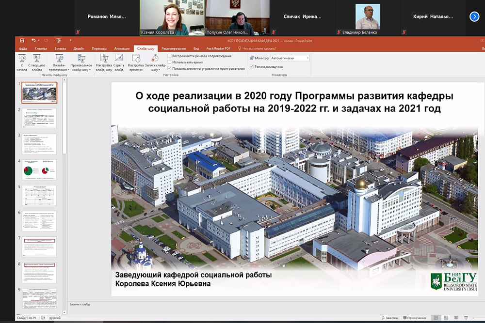This screenshot has width=485, height=323.
Task: Open the Вставка ribbon tab
Action: coord(60,49)
